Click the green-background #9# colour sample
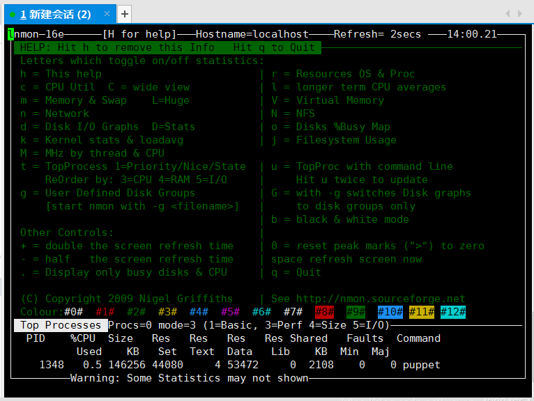The width and height of the screenshot is (534, 401). point(356,312)
